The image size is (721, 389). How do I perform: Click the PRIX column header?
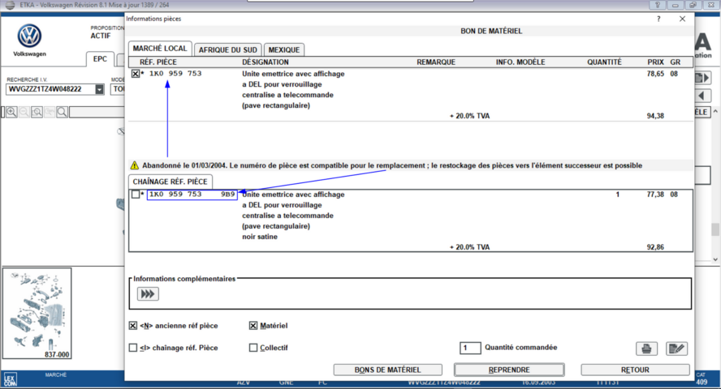click(655, 62)
